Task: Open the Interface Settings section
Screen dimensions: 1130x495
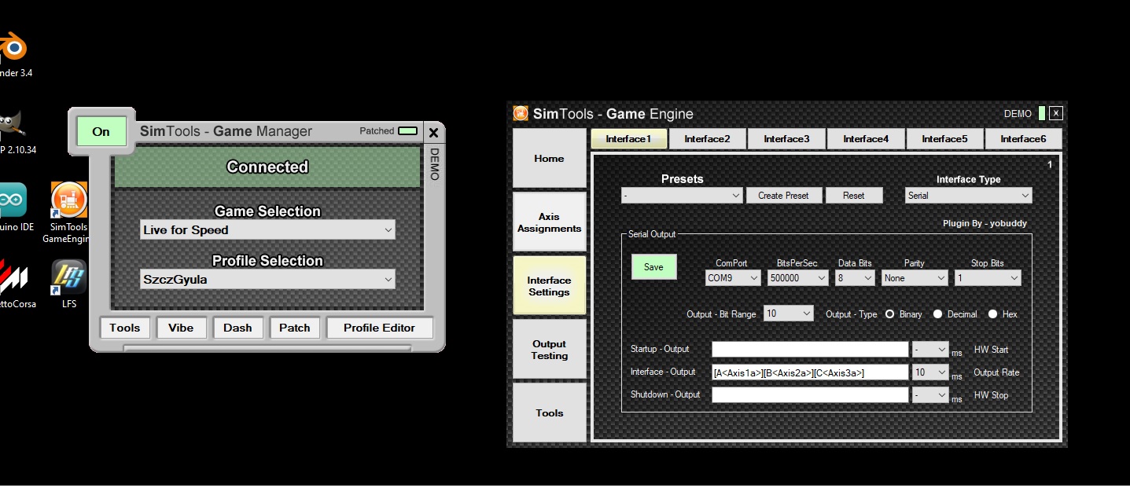Action: [x=549, y=286]
